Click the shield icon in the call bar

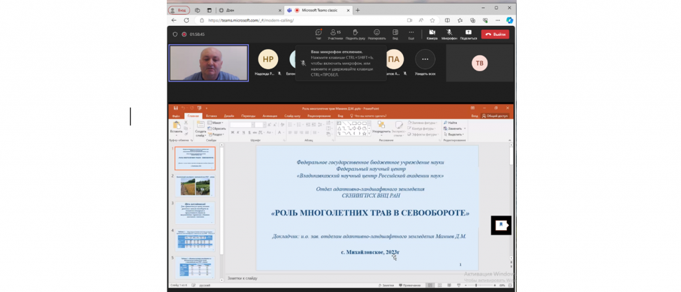click(175, 35)
